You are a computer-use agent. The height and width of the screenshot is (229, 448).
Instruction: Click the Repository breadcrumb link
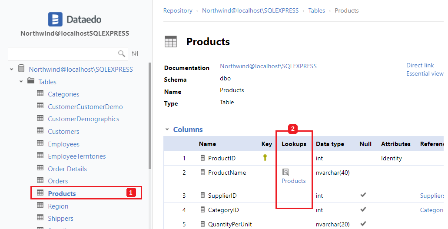click(x=178, y=10)
